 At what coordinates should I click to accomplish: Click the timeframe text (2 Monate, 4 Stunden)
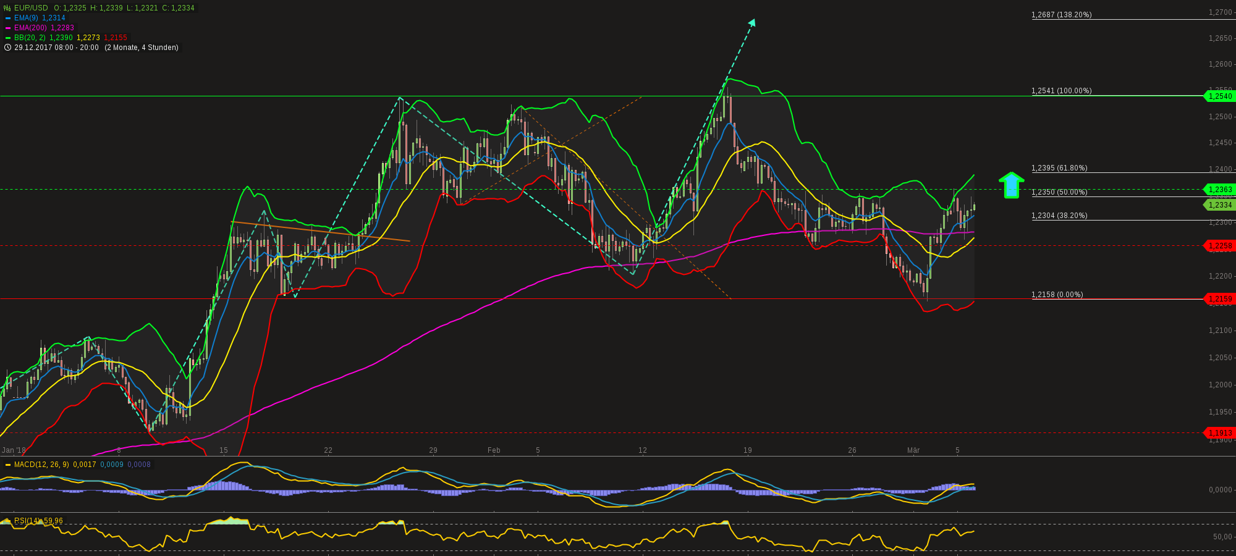click(142, 48)
